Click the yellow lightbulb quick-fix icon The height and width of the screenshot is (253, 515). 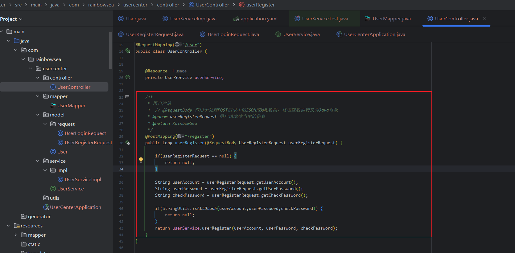click(141, 160)
